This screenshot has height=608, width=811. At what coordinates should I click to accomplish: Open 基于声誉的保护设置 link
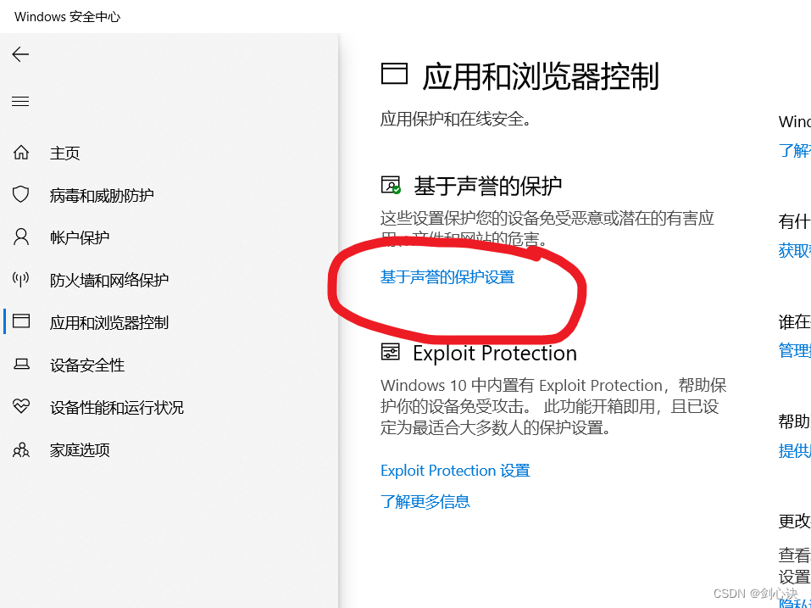(447, 276)
